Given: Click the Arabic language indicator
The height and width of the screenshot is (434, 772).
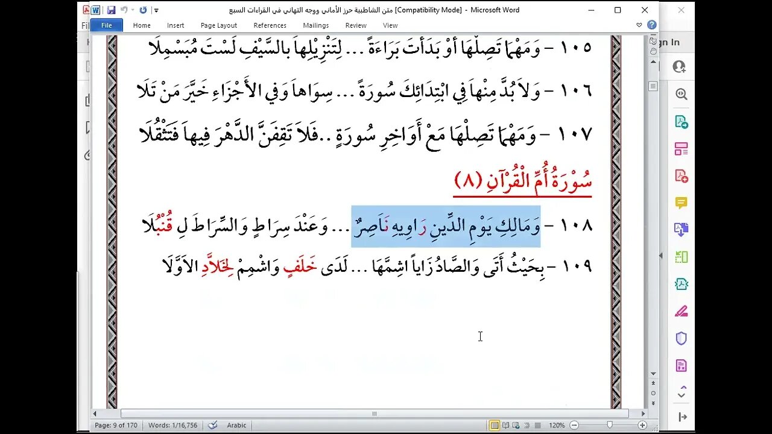Looking at the screenshot, I should click(236, 425).
